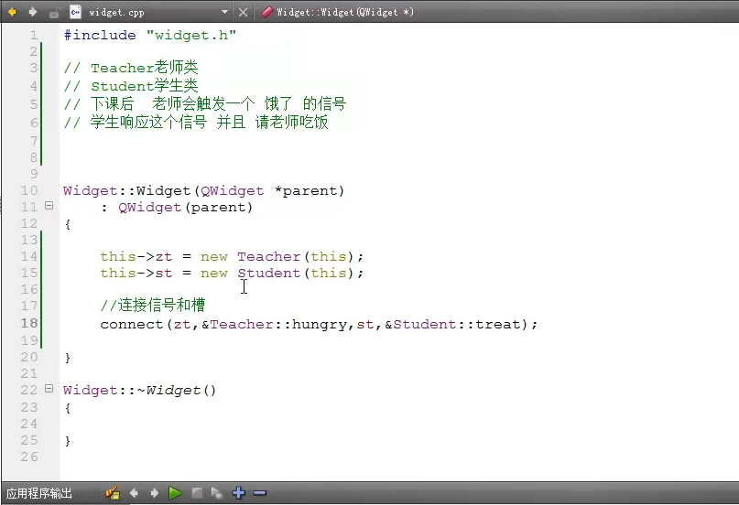Click the closing brace on line 25
The height and width of the screenshot is (505, 739).
pos(68,441)
